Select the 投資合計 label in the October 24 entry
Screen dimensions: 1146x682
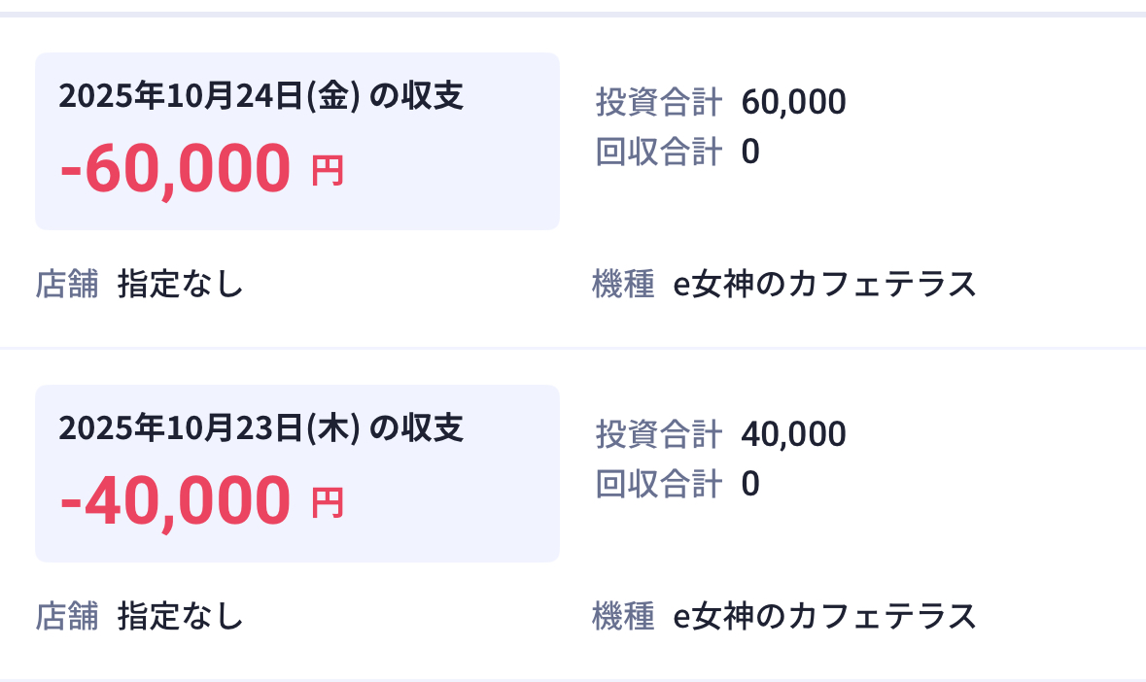click(658, 101)
